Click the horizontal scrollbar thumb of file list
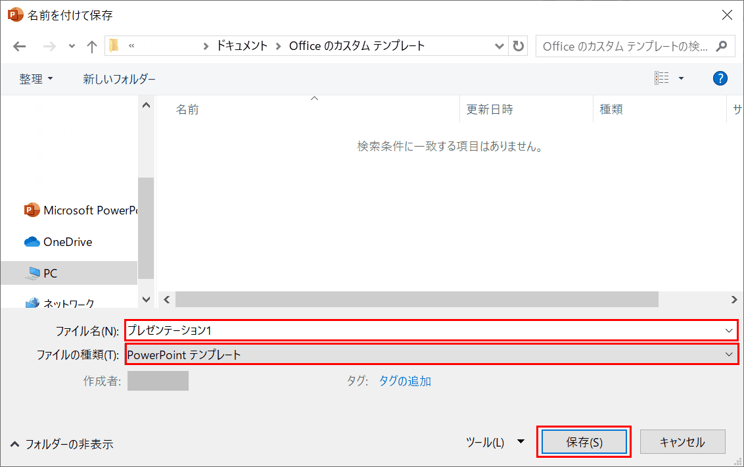Screen dimensions: 744x467 pos(417,299)
